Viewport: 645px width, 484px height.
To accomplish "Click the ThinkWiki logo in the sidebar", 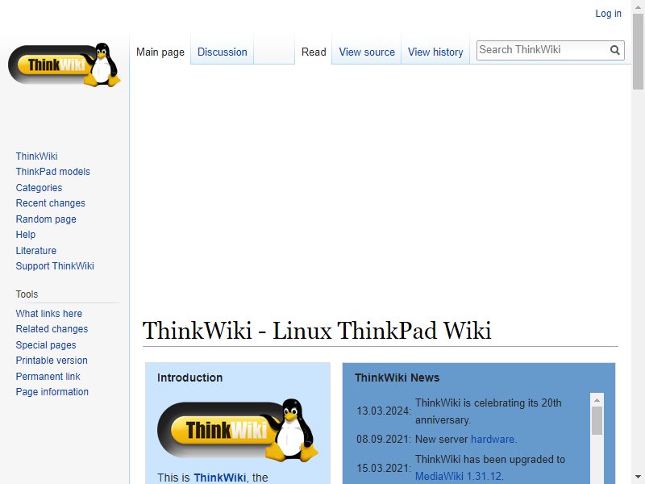I will tap(64, 65).
